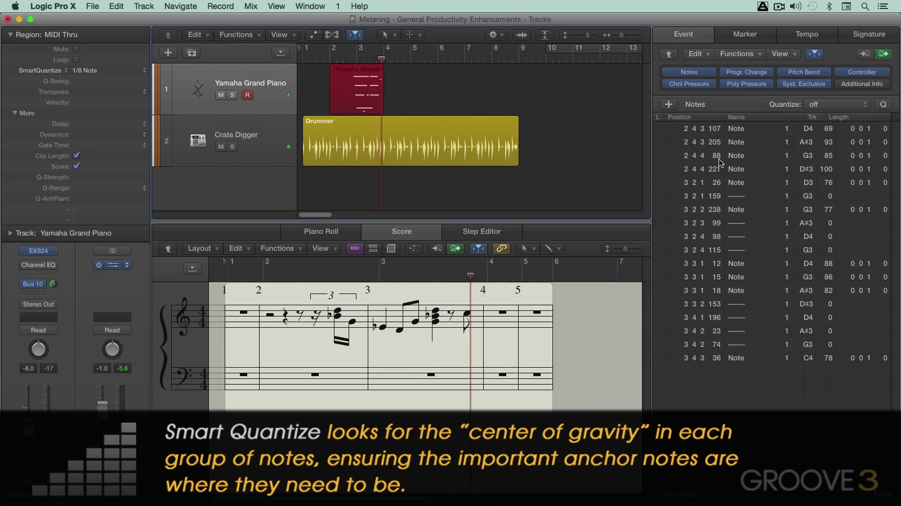Open Score editor left-click pointer tool menu

coord(528,249)
